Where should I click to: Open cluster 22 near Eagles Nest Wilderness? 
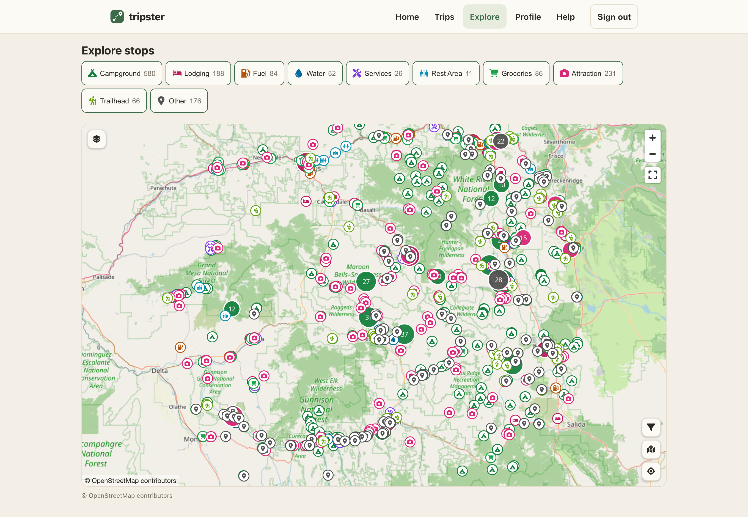(x=501, y=141)
